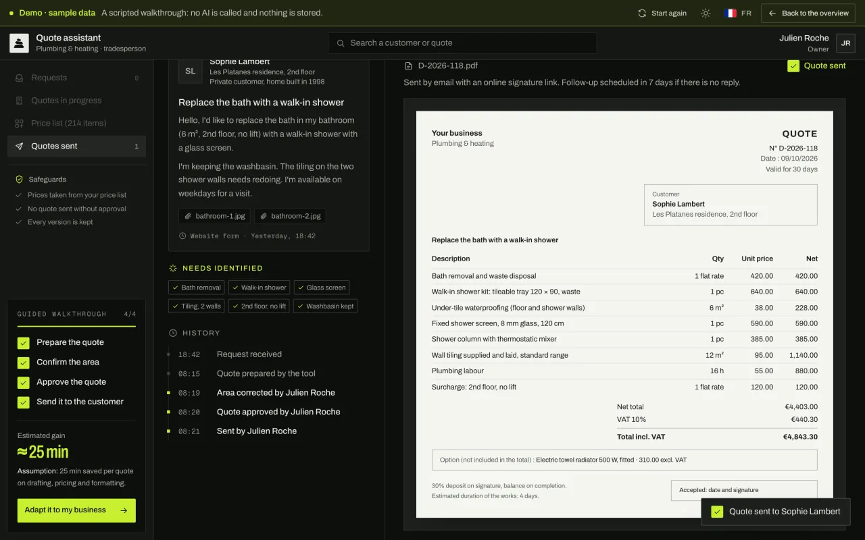Click the Total incl. VAT amount €4,843.30
The height and width of the screenshot is (540, 865).
click(x=800, y=437)
